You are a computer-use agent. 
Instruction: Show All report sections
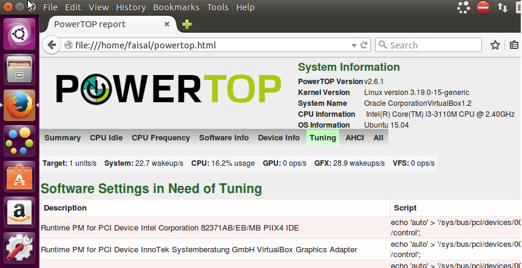pos(378,138)
